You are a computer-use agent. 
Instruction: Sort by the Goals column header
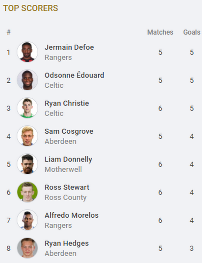coord(192,32)
